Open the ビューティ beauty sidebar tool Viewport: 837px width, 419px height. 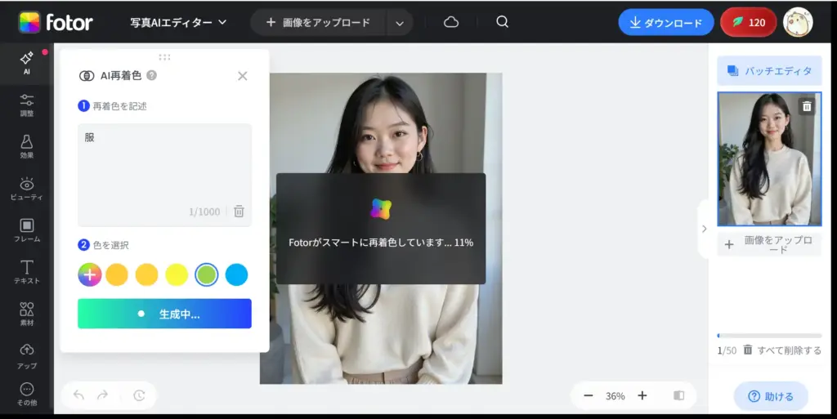[26, 189]
